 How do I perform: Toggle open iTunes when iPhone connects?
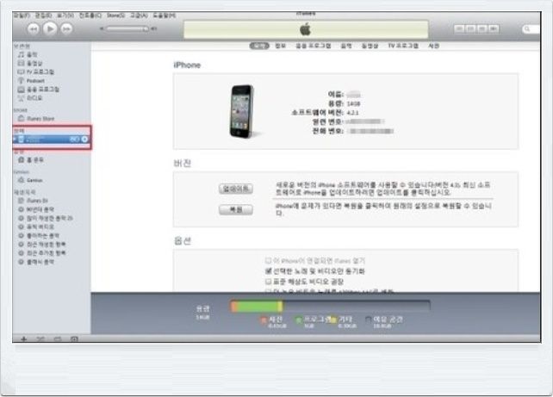pyautogui.click(x=268, y=261)
